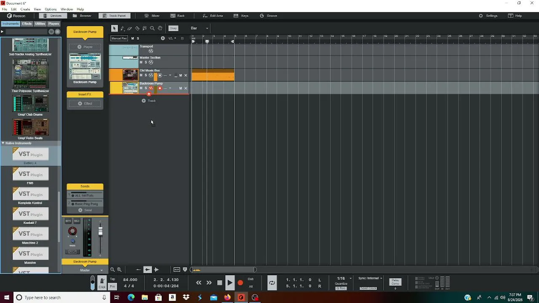539x303 pixels.
Task: Switch to the Utilities tab
Action: point(40,24)
